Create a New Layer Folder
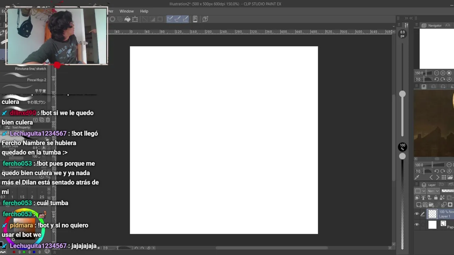The image size is (454, 255). [x=431, y=205]
